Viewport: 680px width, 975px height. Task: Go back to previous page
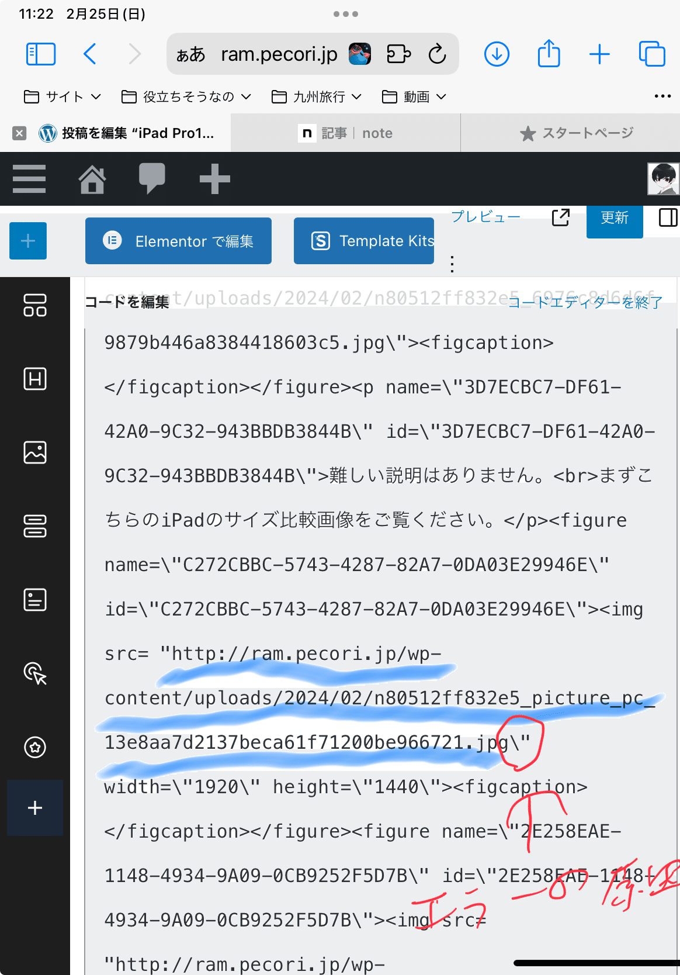[90, 54]
